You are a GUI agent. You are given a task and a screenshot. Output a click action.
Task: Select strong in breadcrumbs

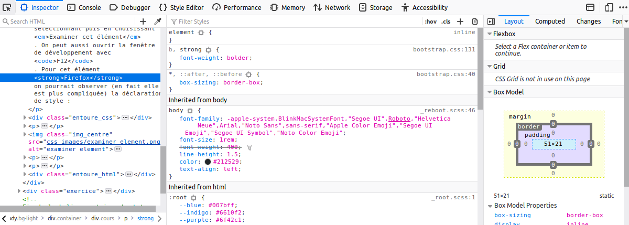pos(145,218)
